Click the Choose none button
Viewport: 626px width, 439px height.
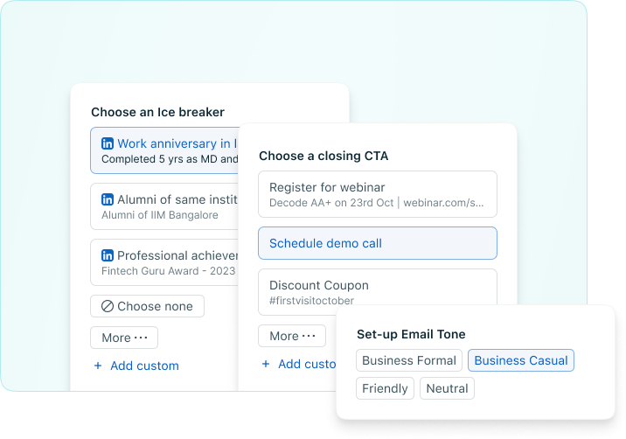point(147,306)
